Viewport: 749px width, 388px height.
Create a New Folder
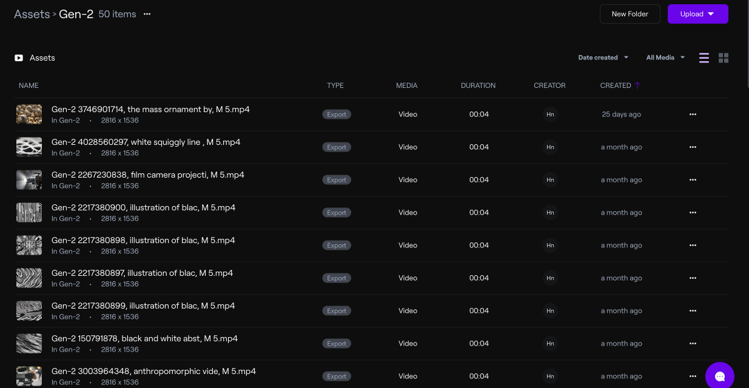(x=630, y=14)
